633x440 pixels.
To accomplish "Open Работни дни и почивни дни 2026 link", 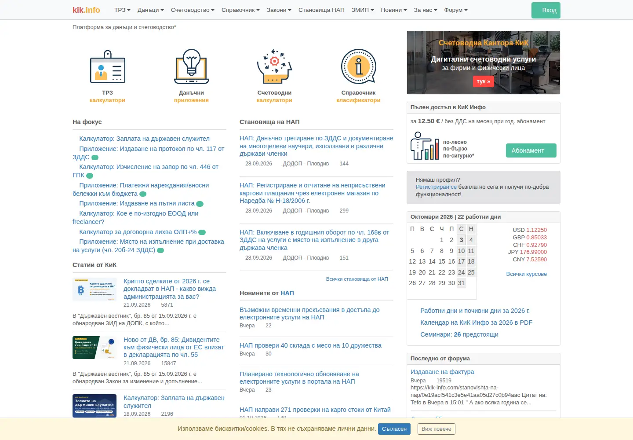I will click(475, 311).
